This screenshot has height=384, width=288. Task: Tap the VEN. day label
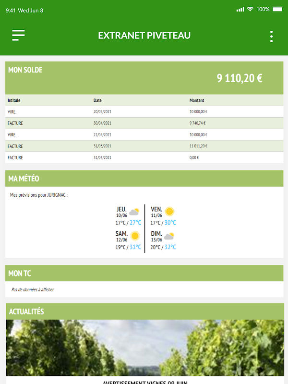156,209
